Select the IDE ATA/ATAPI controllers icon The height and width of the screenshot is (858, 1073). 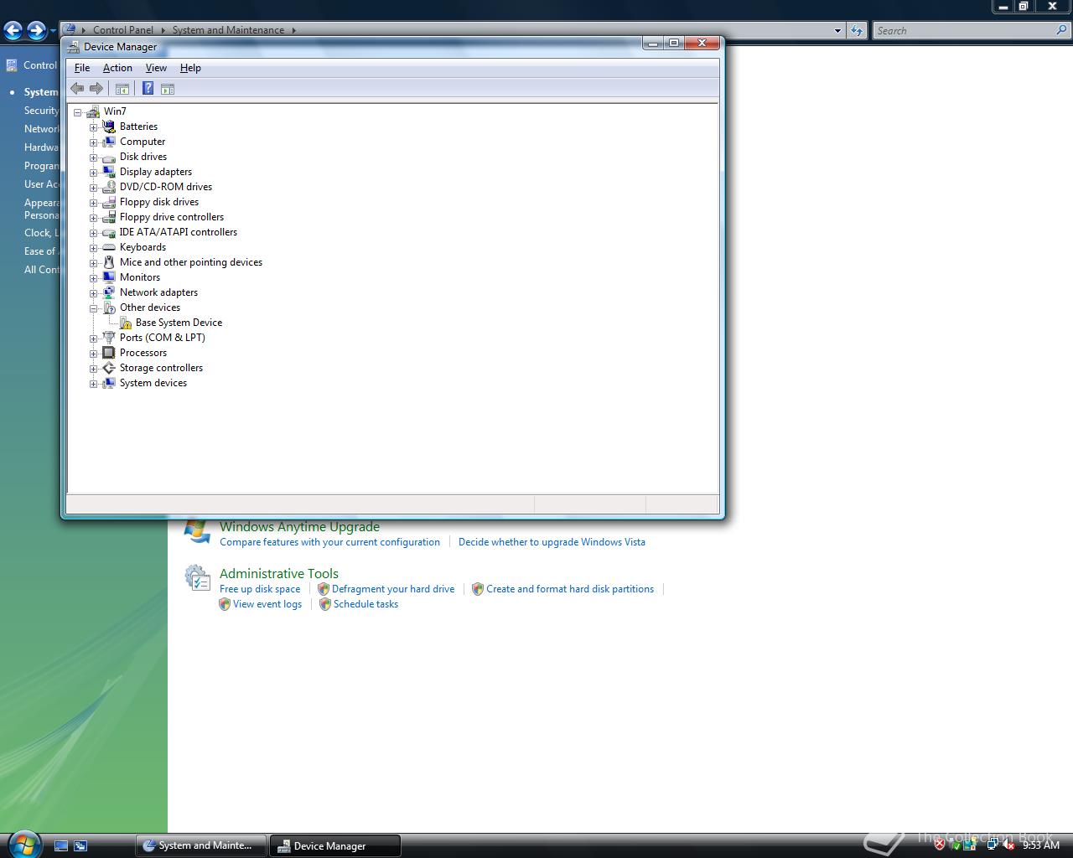[x=108, y=232]
